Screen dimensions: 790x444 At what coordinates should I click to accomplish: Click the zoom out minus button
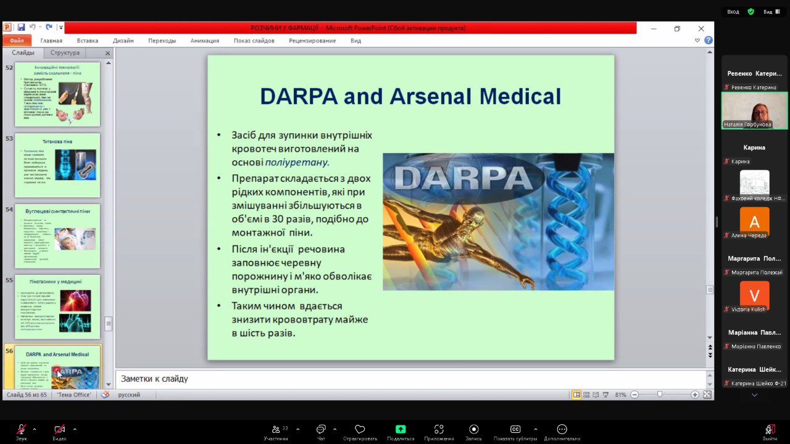tap(634, 395)
